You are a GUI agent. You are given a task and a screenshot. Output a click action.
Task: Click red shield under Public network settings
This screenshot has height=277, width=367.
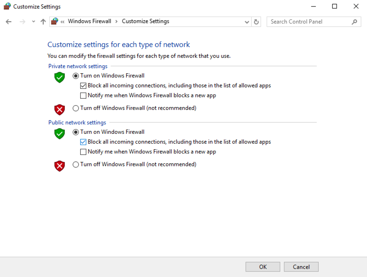(x=60, y=166)
